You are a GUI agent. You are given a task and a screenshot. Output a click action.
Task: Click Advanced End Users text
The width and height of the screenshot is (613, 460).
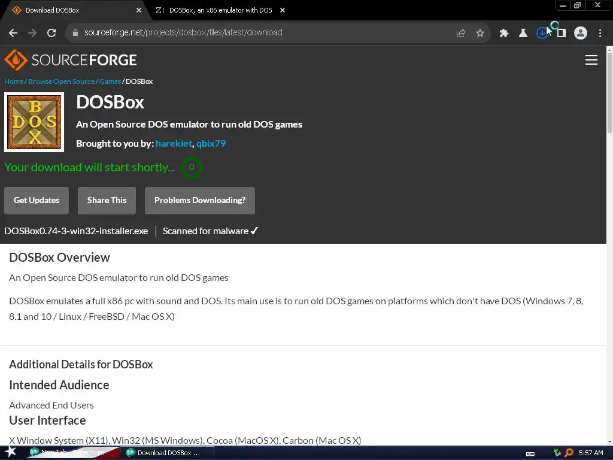pyautogui.click(x=51, y=405)
